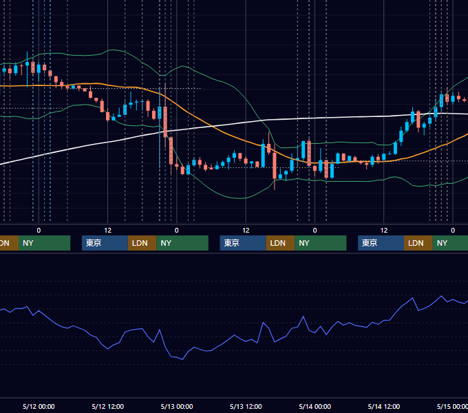Select the LDN session block on 5/14
The width and height of the screenshot is (468, 413).
(x=418, y=243)
